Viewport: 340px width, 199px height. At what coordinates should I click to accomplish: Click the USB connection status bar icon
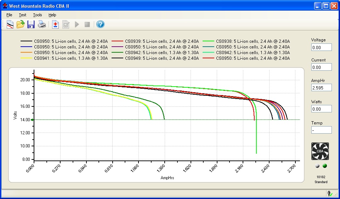(x=329, y=193)
